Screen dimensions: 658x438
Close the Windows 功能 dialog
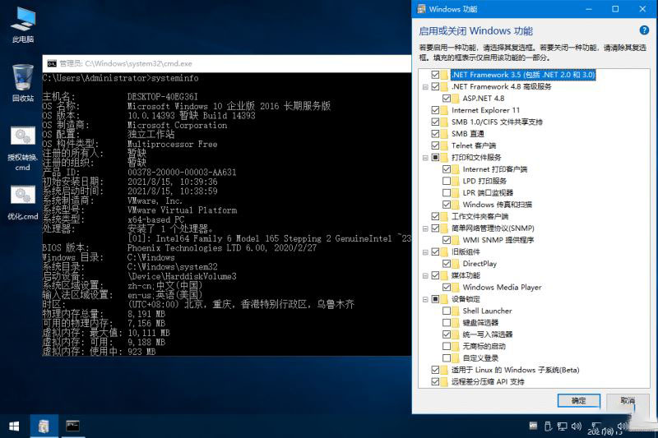pyautogui.click(x=642, y=9)
